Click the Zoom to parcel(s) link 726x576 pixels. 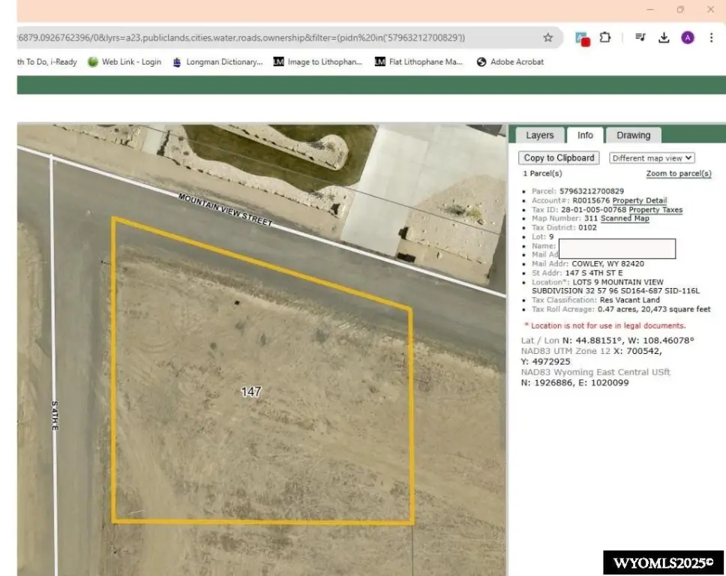(x=679, y=174)
